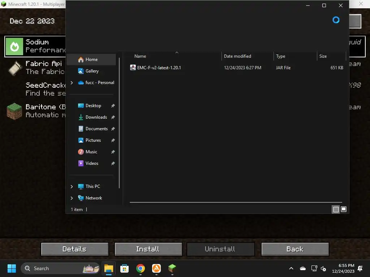Select the EMC-F-v2-latest-1.20.1 file
370x277 pixels.
(x=159, y=68)
